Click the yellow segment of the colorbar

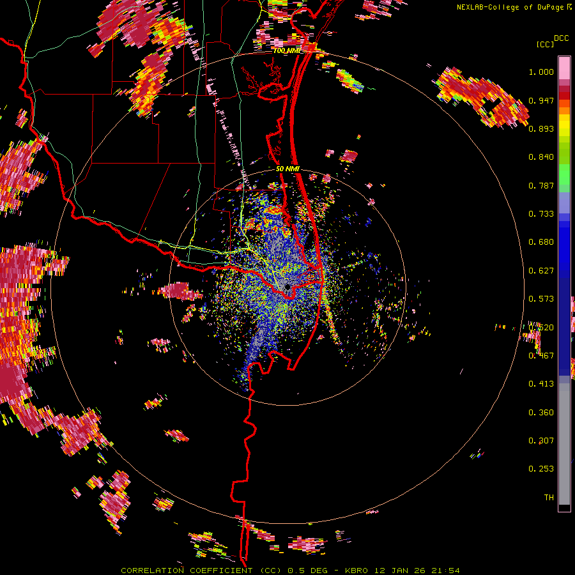(x=564, y=125)
